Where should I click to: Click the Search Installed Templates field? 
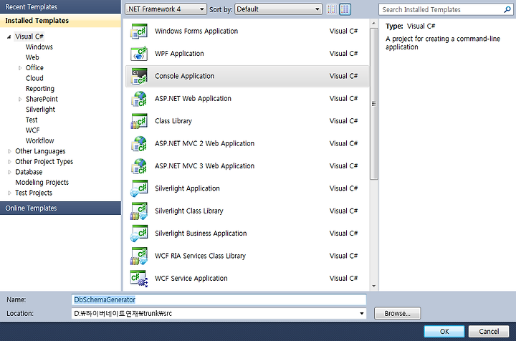[441, 9]
